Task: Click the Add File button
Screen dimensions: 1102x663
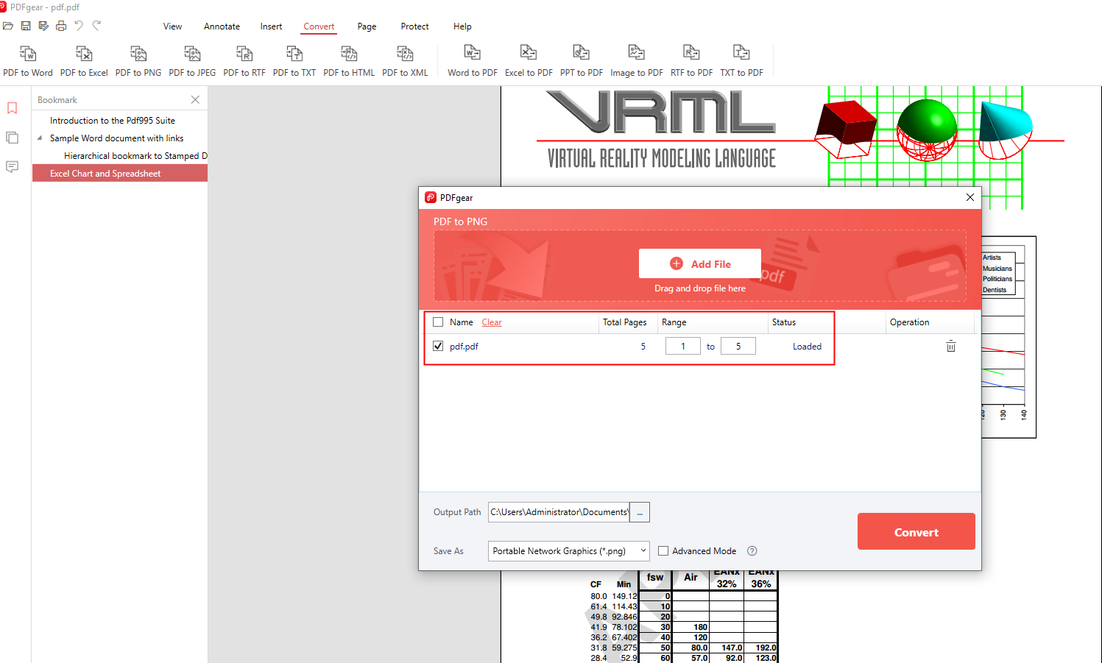Action: pyautogui.click(x=700, y=263)
